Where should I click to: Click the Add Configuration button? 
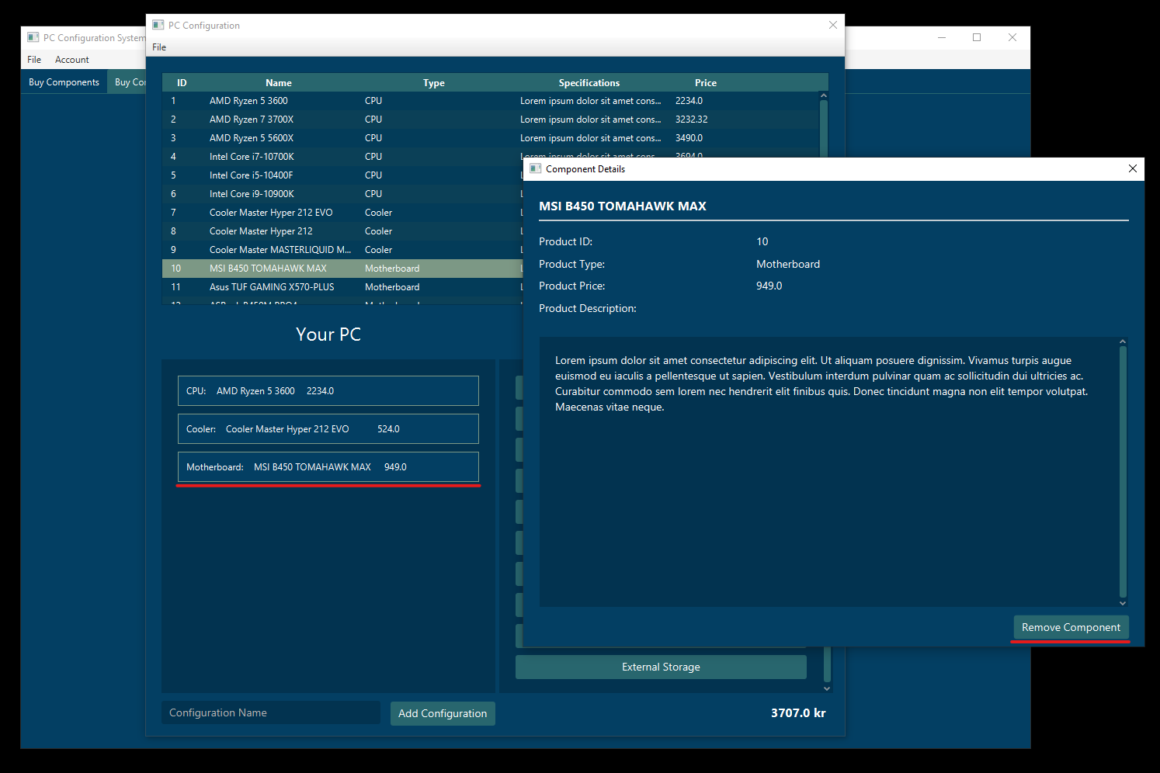click(443, 713)
